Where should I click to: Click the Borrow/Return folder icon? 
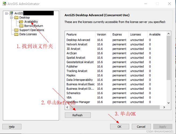point(21,26)
